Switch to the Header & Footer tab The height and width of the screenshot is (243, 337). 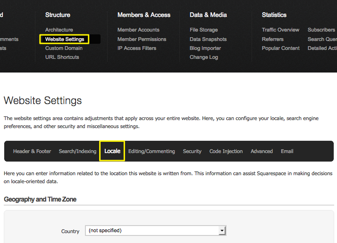pyautogui.click(x=32, y=151)
